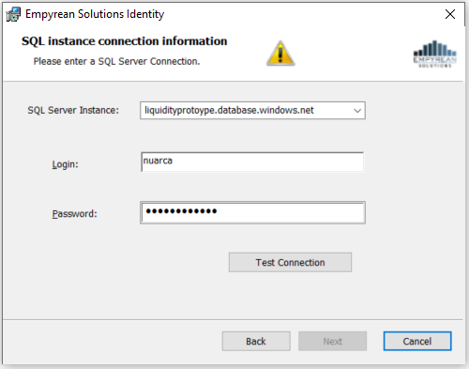Click SQL Server Instance combo box text
Image resolution: width=469 pixels, height=369 pixels.
(229, 110)
